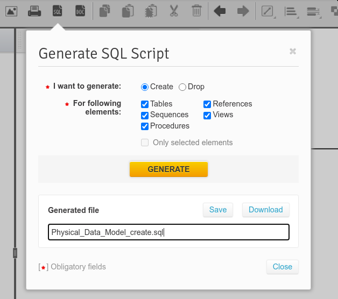The height and width of the screenshot is (299, 338).
Task: Uncheck the Sequences checkbox
Action: pos(145,116)
